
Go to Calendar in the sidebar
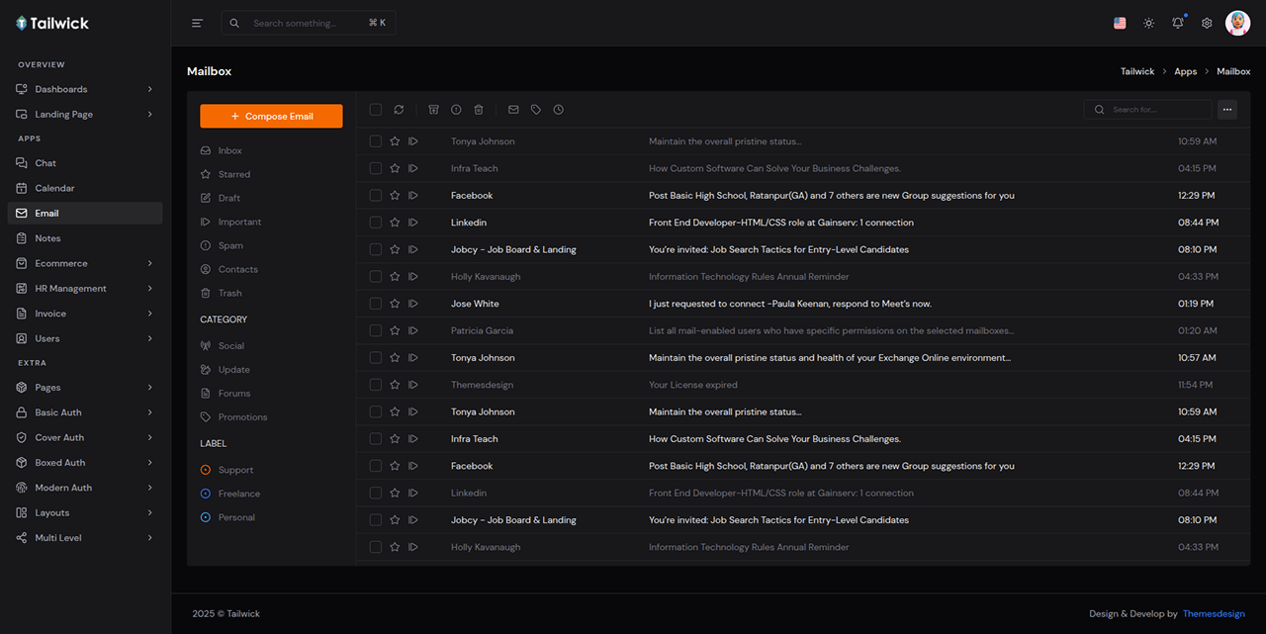54,188
